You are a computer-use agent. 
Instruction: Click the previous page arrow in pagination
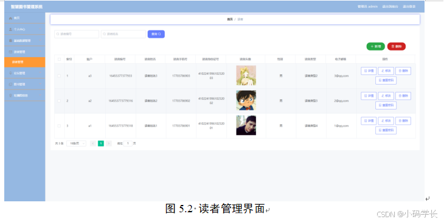click(92, 144)
